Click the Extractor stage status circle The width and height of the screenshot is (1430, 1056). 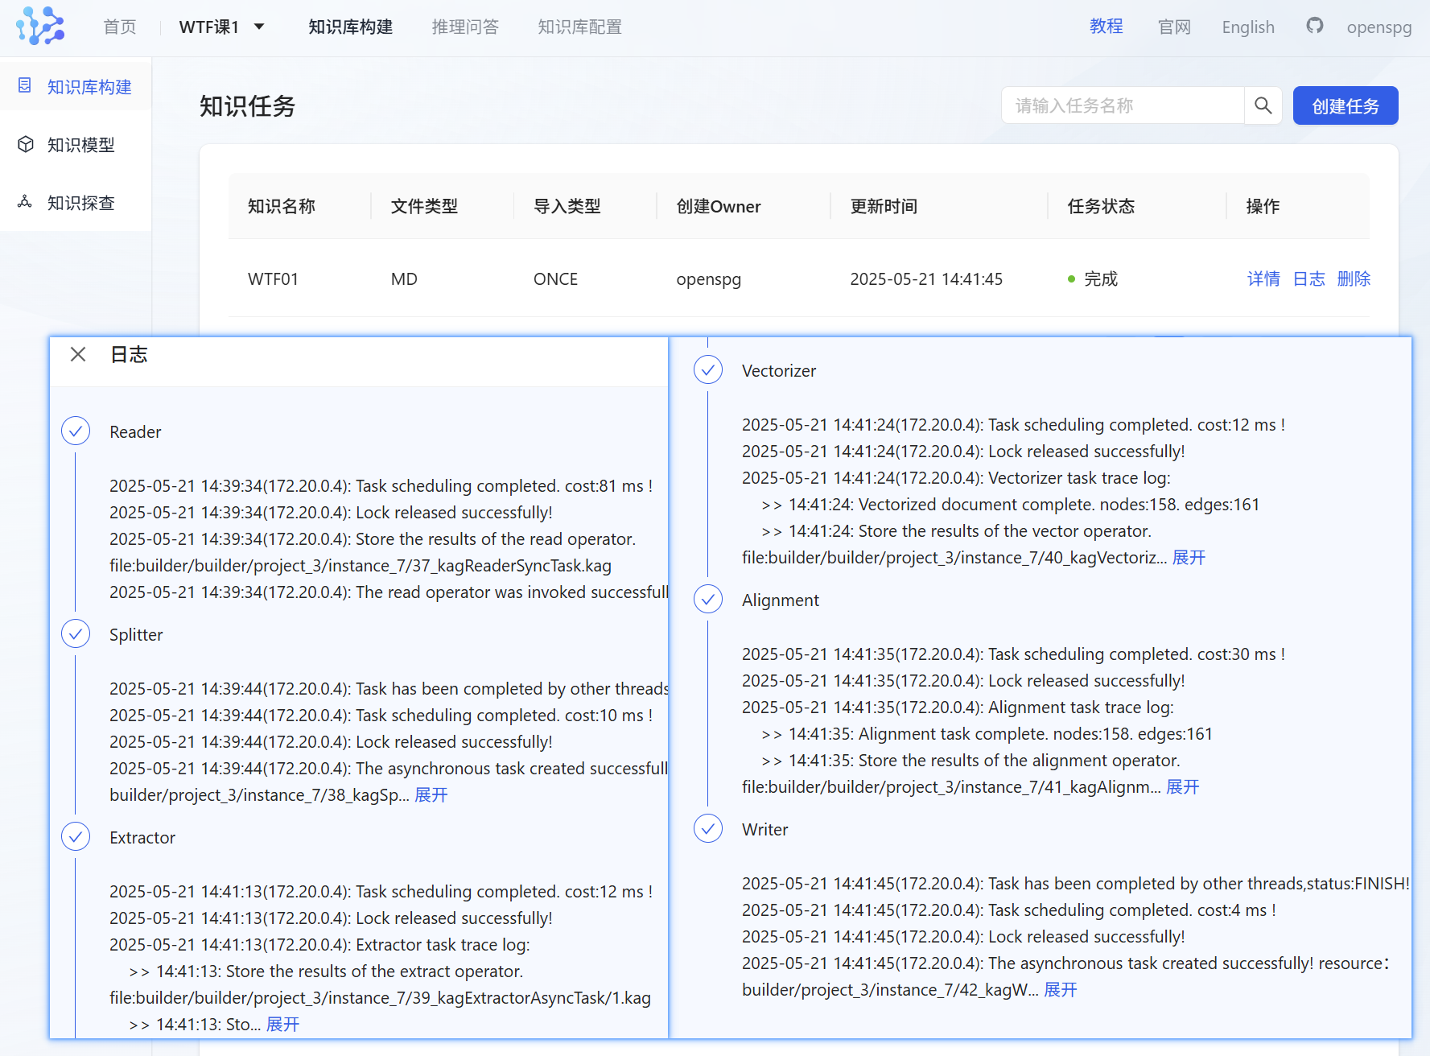75,836
